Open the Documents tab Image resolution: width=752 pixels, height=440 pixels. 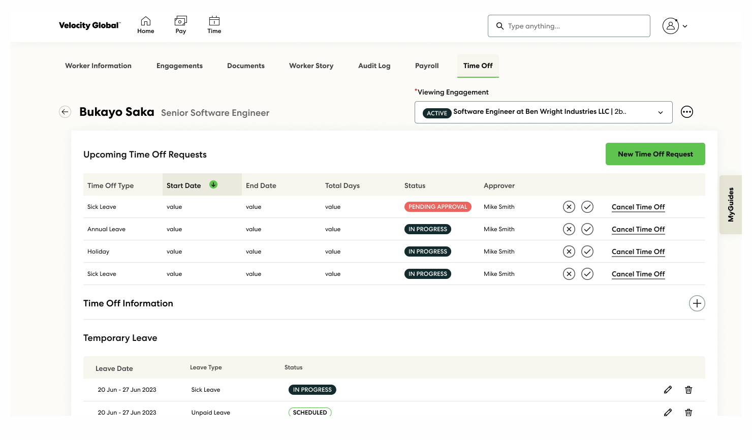point(246,66)
